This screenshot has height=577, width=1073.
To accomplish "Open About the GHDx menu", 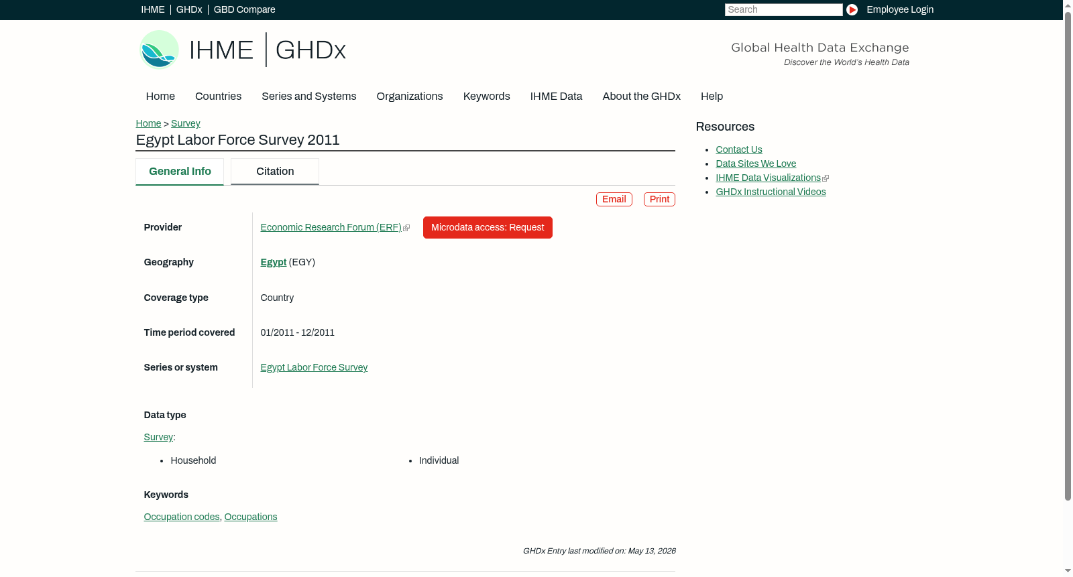I will pos(642,96).
